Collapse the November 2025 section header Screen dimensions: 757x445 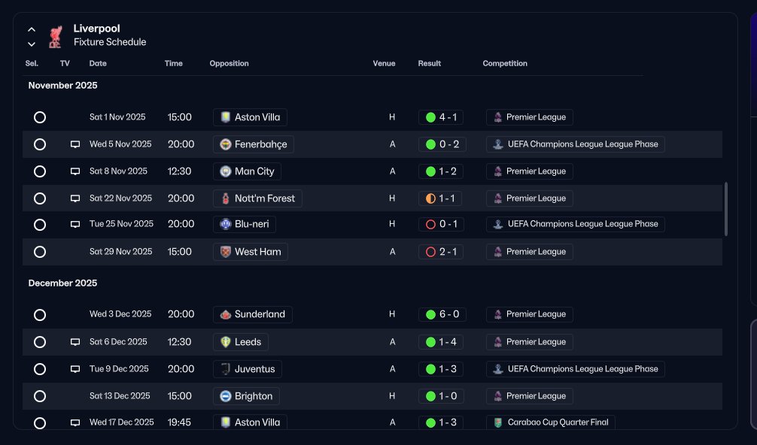pos(62,86)
